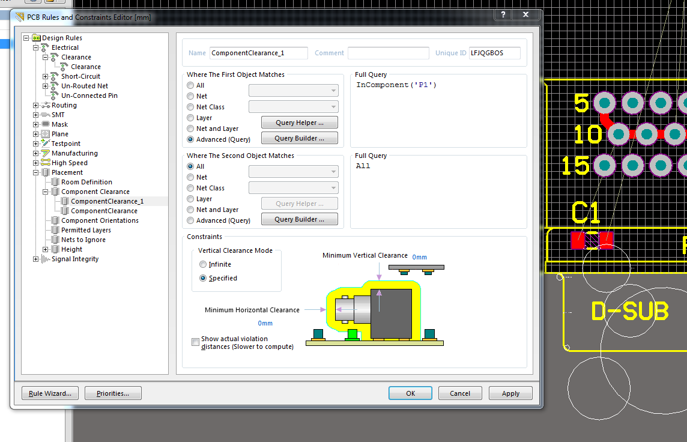Select the High Speed category icon
The image size is (687, 442).
(45, 163)
